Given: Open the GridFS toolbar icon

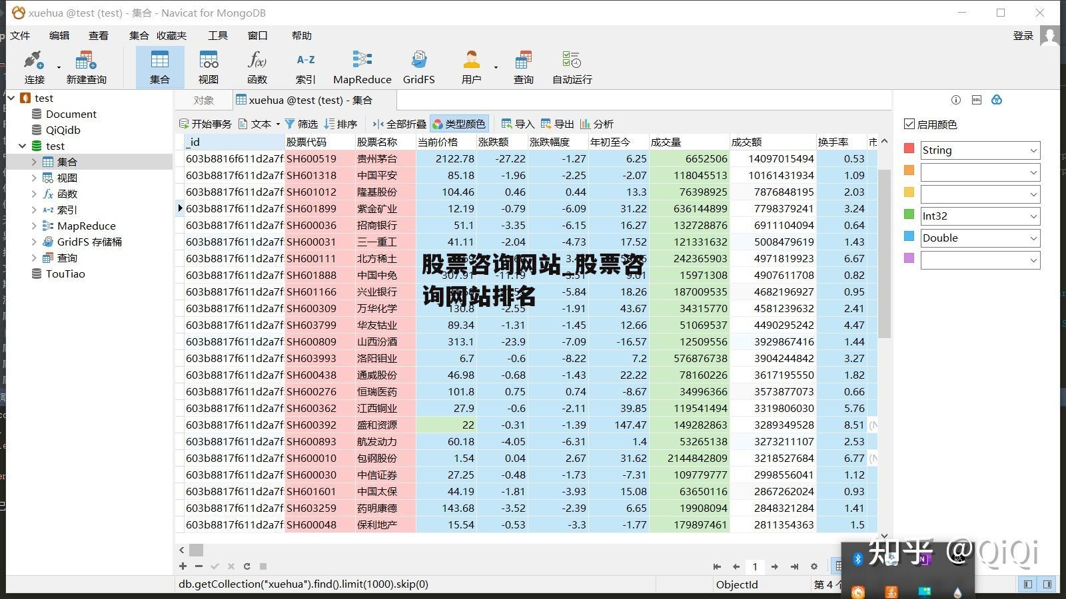Looking at the screenshot, I should (x=419, y=67).
